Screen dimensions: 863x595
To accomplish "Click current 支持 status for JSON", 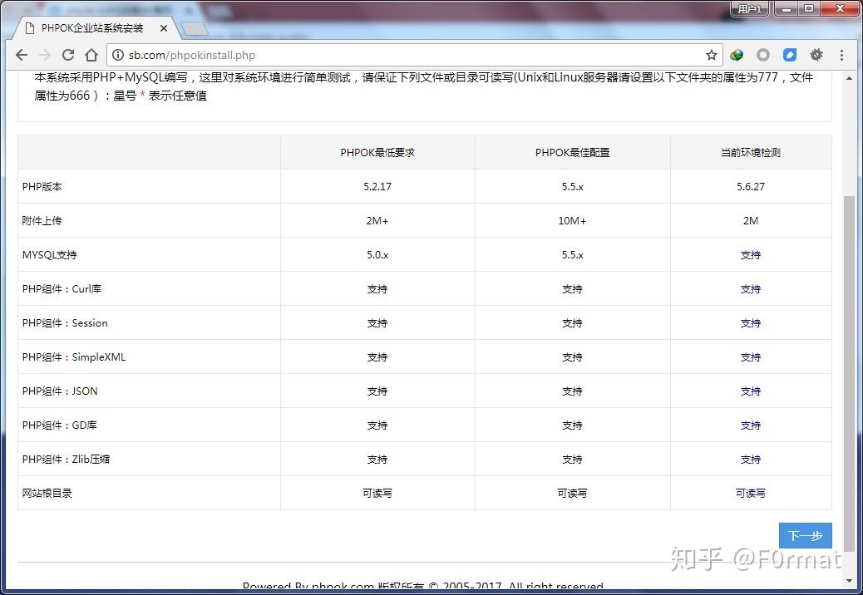I will (751, 391).
